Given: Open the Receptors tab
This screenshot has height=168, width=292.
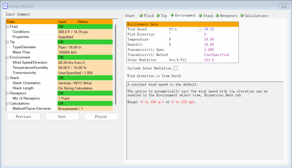Looking at the screenshot, I should 227,16.
